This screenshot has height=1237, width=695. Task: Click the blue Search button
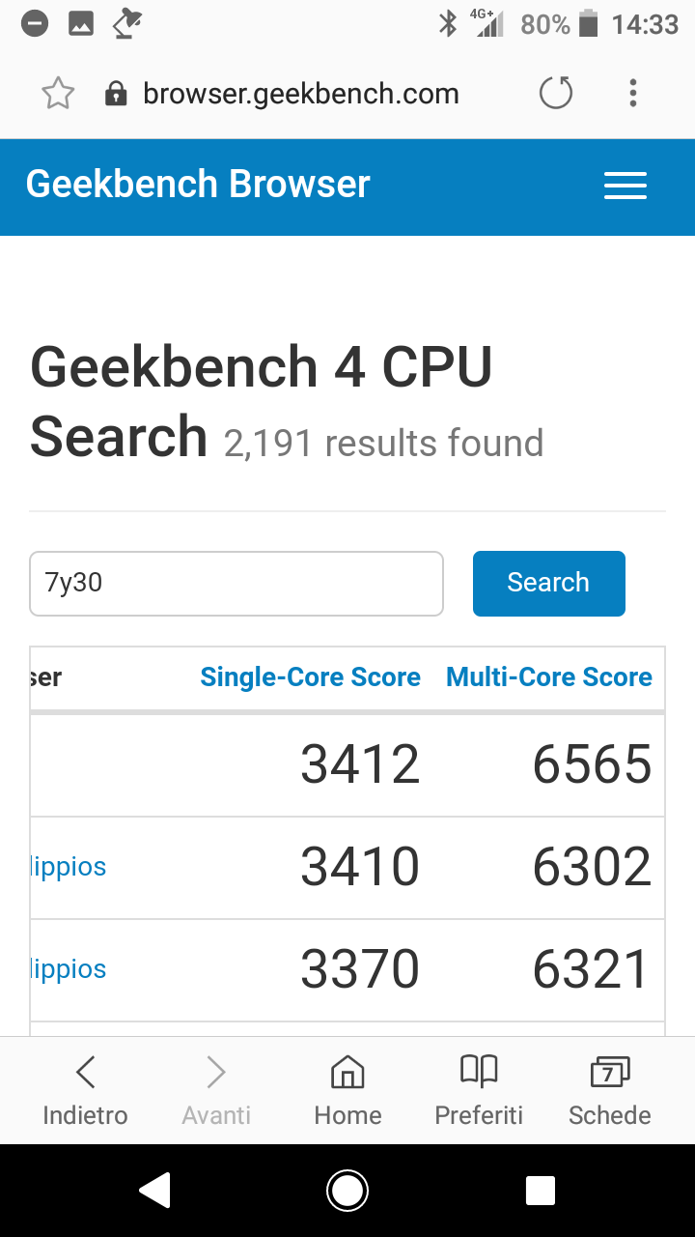pos(548,583)
